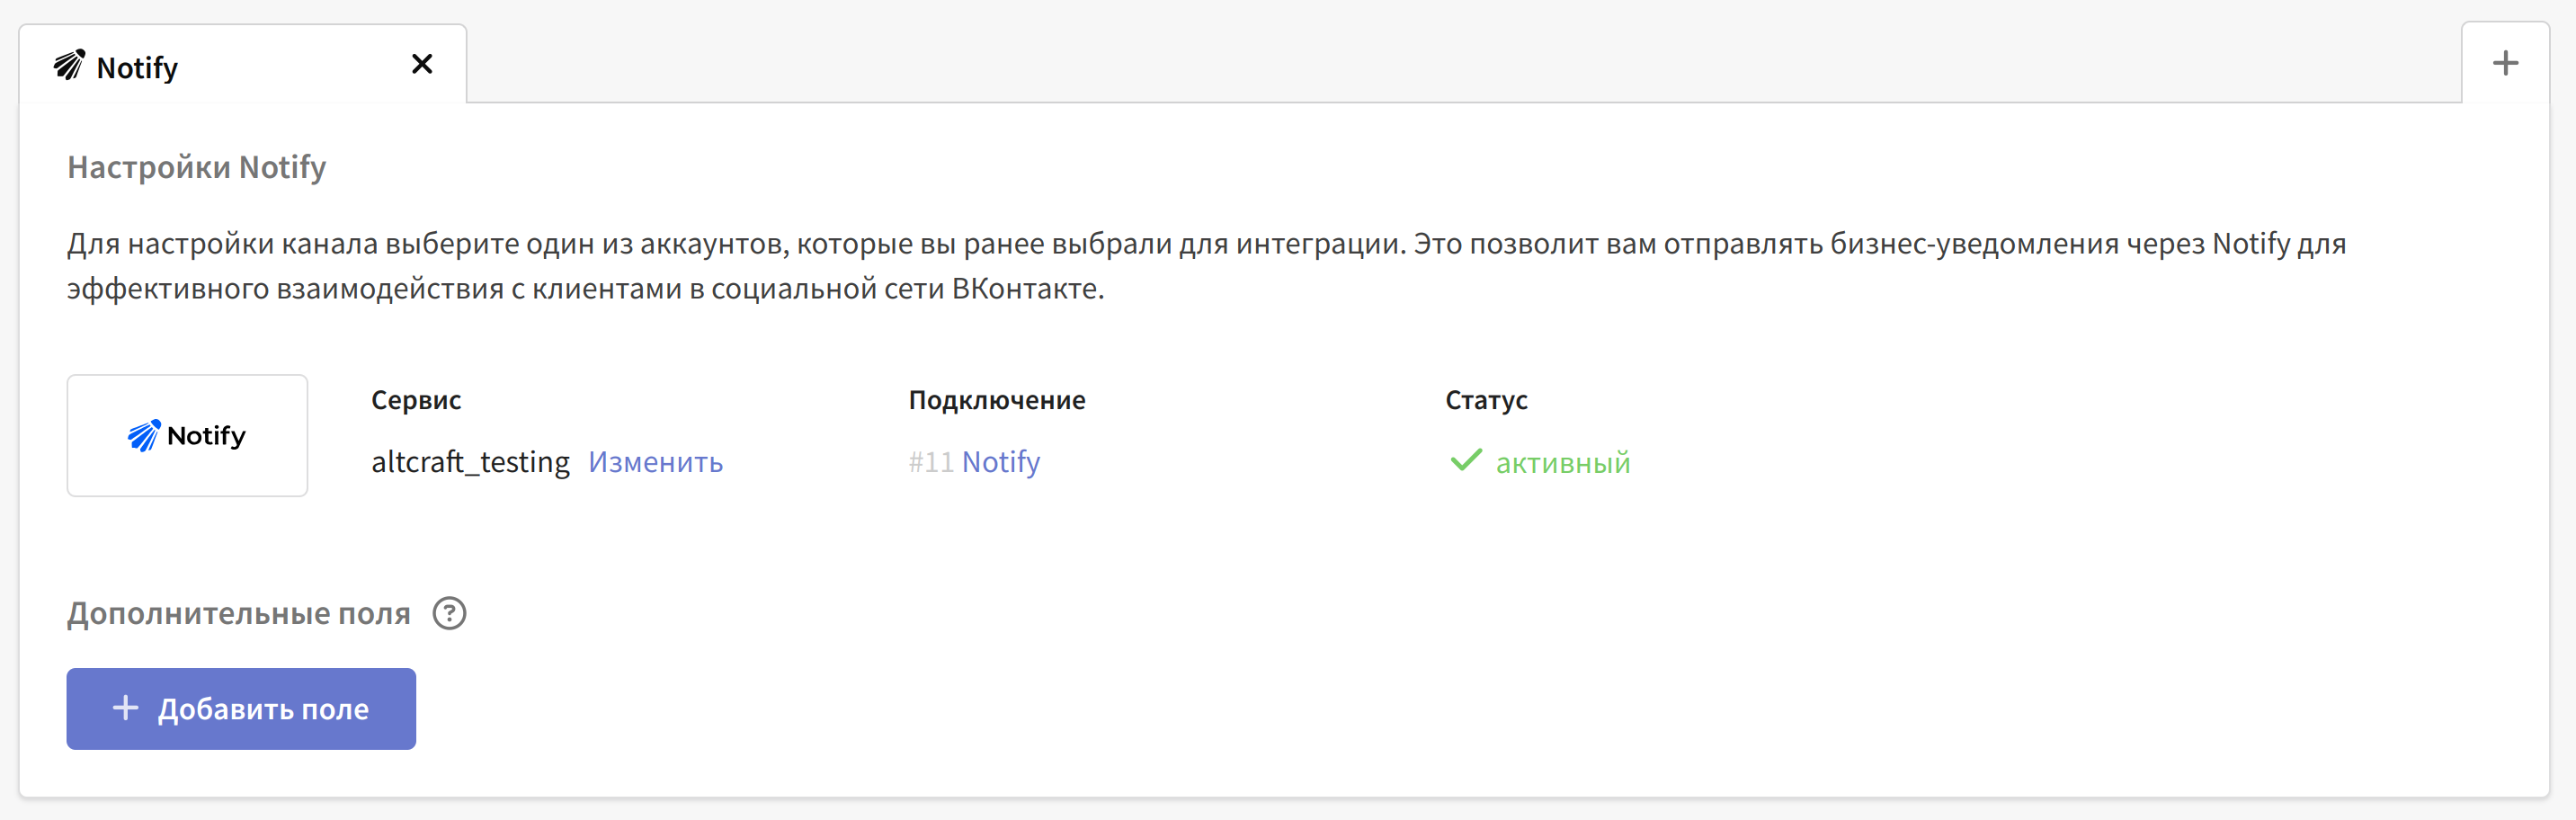2576x820 pixels.
Task: Click the Настройки Notify heading
Action: [196, 167]
